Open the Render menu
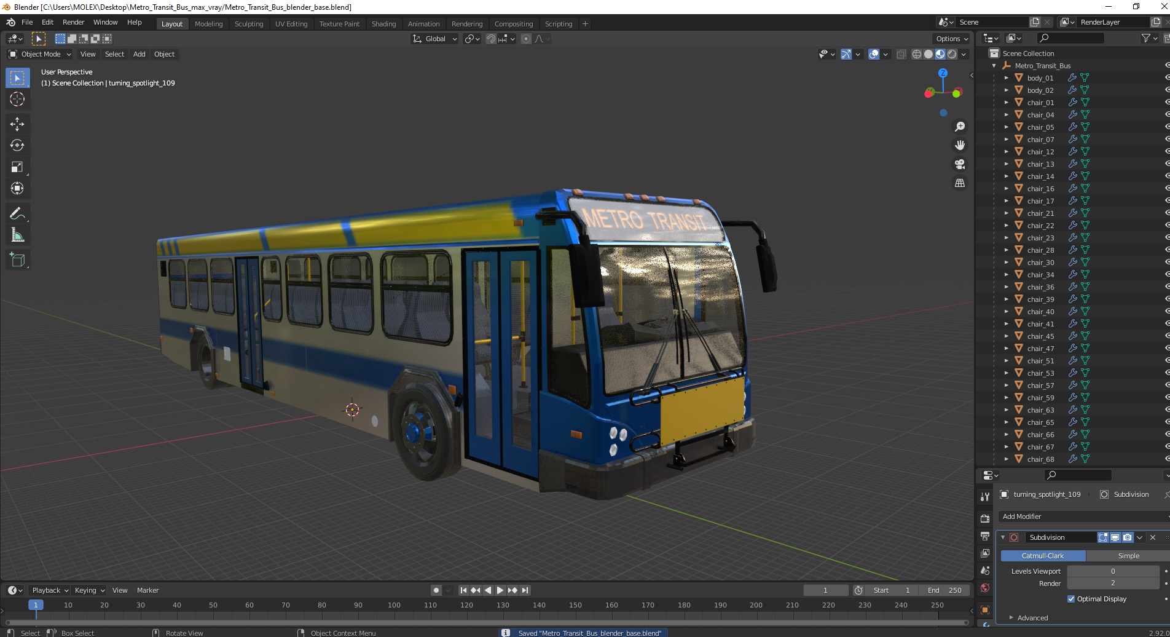The height and width of the screenshot is (637, 1170). pos(73,22)
